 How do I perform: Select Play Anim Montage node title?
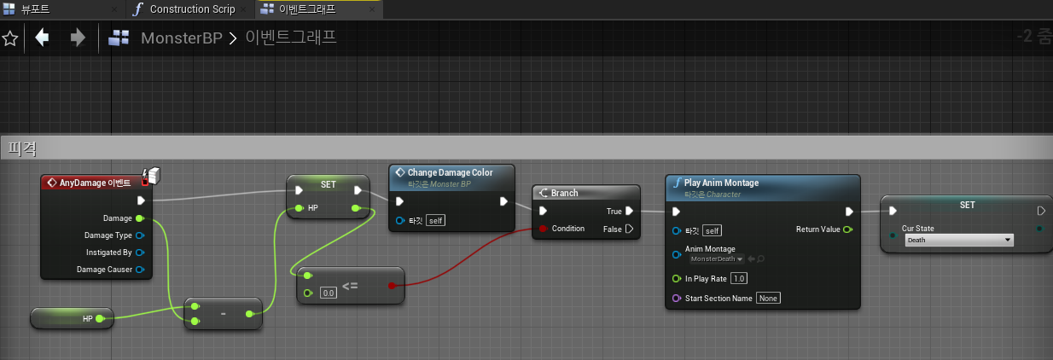click(x=721, y=183)
